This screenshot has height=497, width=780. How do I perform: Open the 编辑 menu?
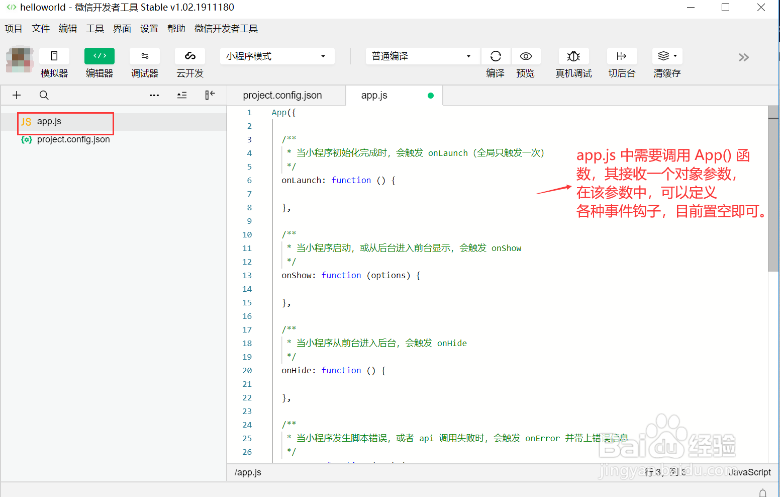click(x=68, y=29)
